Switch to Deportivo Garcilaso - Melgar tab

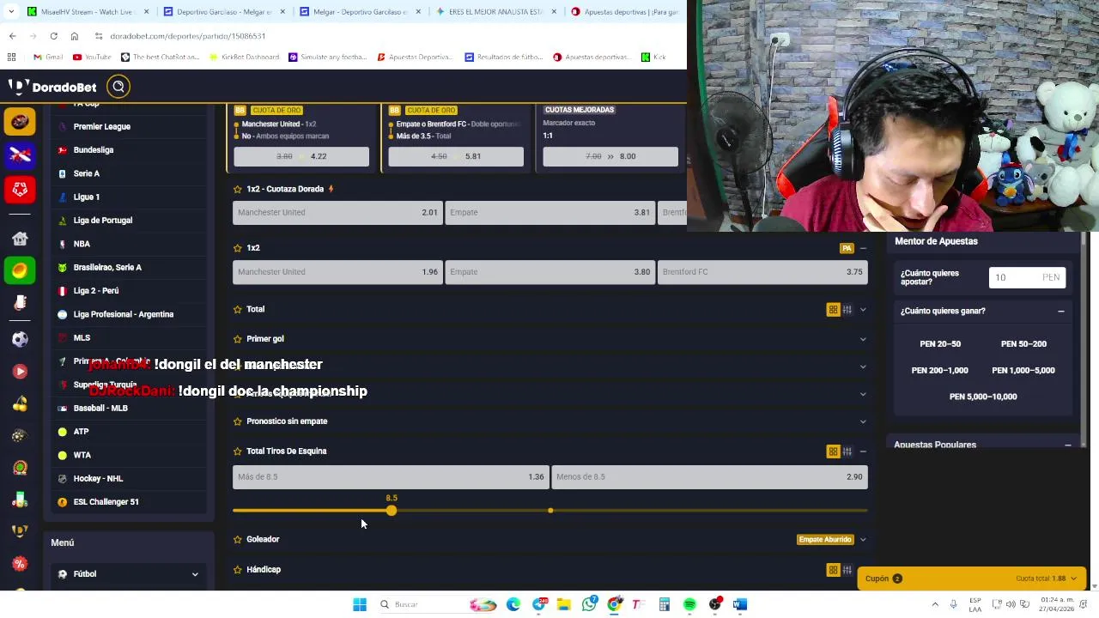pos(224,12)
